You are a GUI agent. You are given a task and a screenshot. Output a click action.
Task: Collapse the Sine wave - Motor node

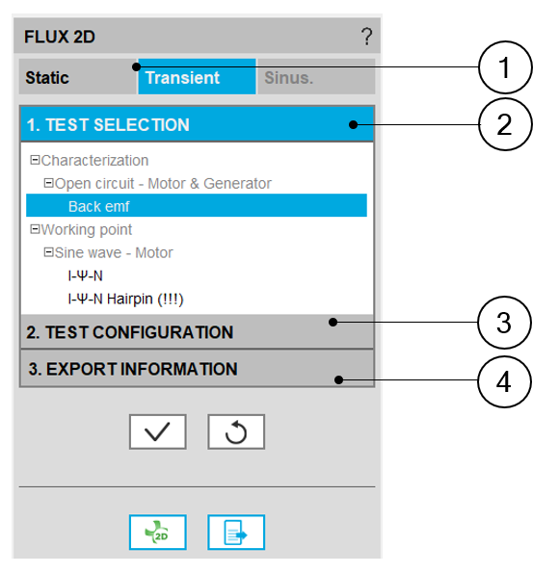pos(48,252)
